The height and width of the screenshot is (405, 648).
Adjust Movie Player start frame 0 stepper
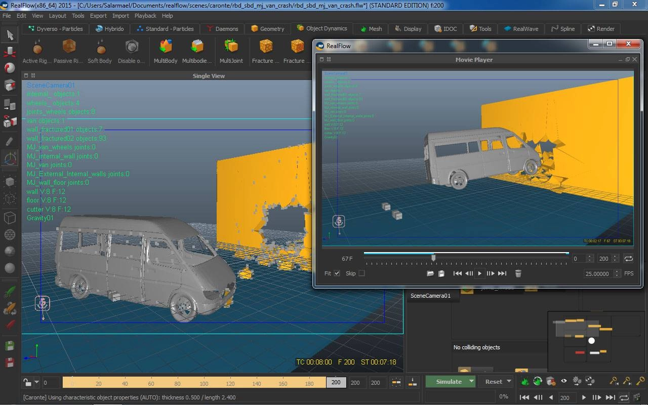(590, 258)
